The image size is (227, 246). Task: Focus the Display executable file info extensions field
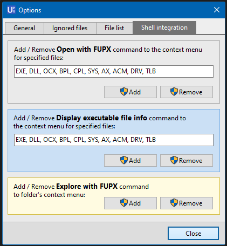114,140
